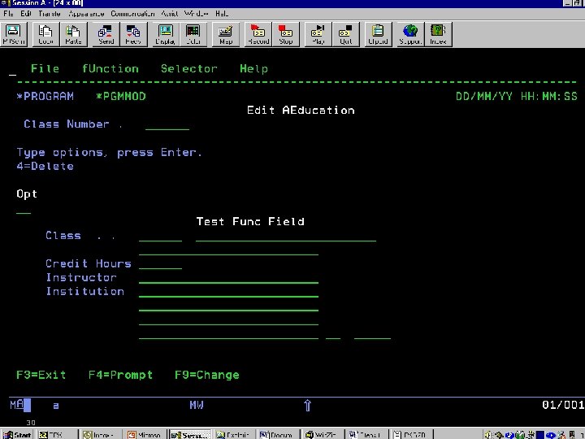This screenshot has width=585, height=439.
Task: Open the Window menu
Action: point(197,14)
